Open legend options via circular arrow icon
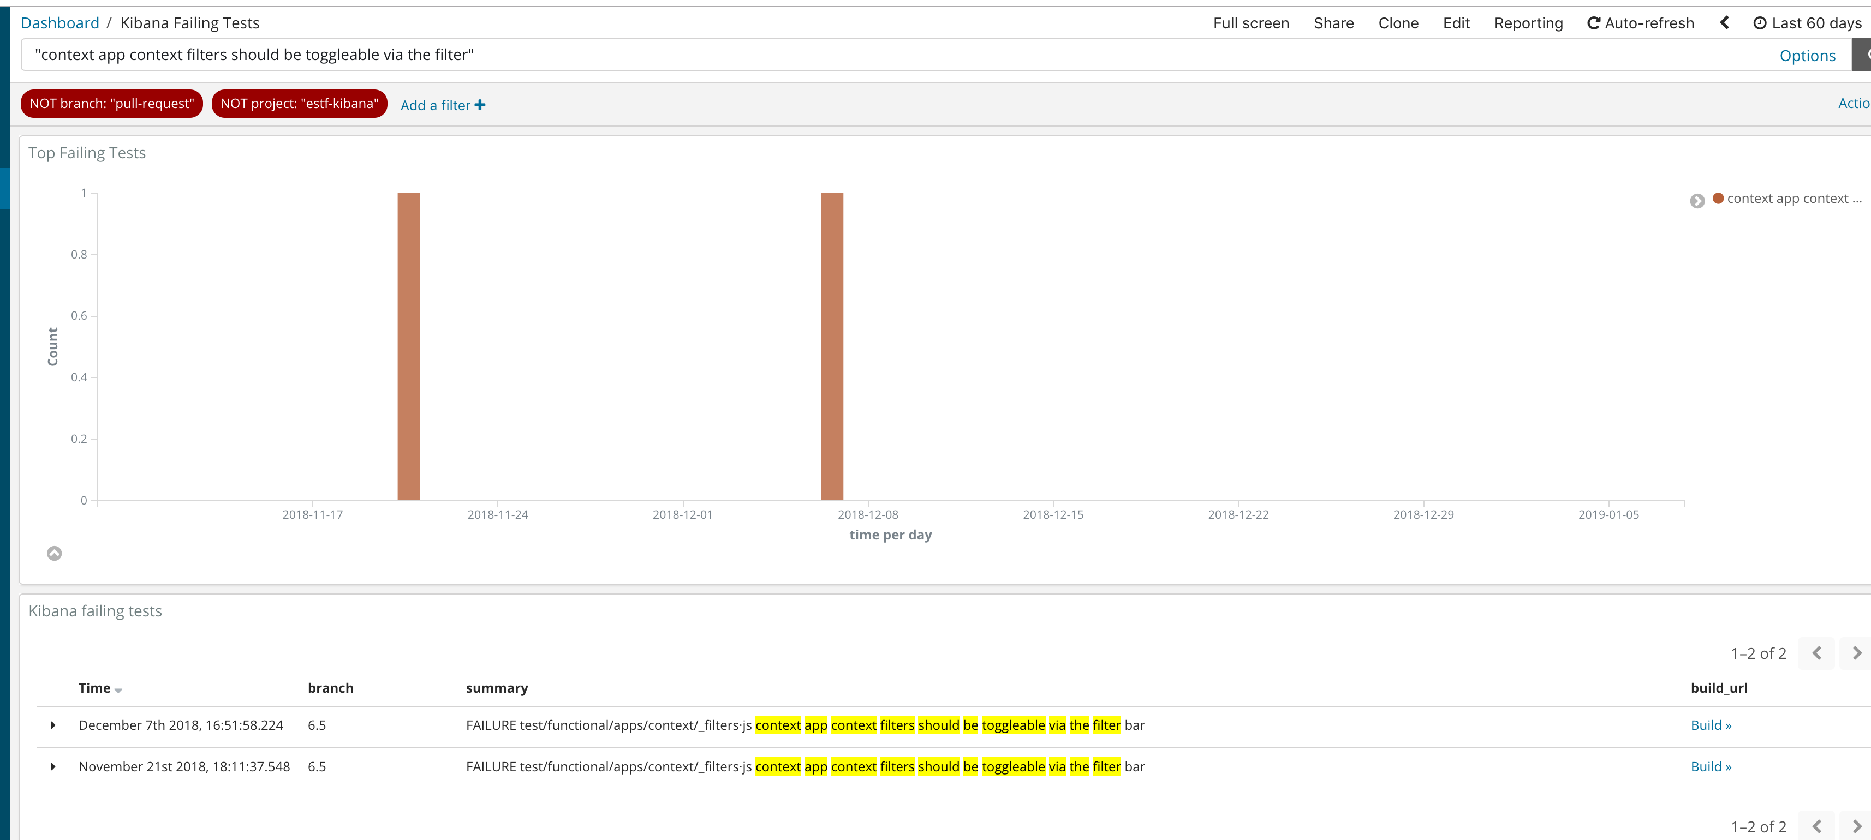The height and width of the screenshot is (840, 1871). click(1697, 201)
